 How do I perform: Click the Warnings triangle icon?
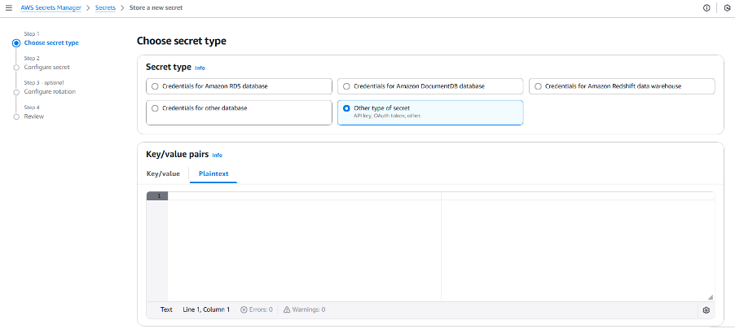(286, 309)
